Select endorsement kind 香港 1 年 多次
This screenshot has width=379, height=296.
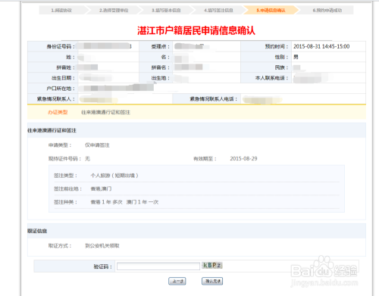[x=106, y=202]
